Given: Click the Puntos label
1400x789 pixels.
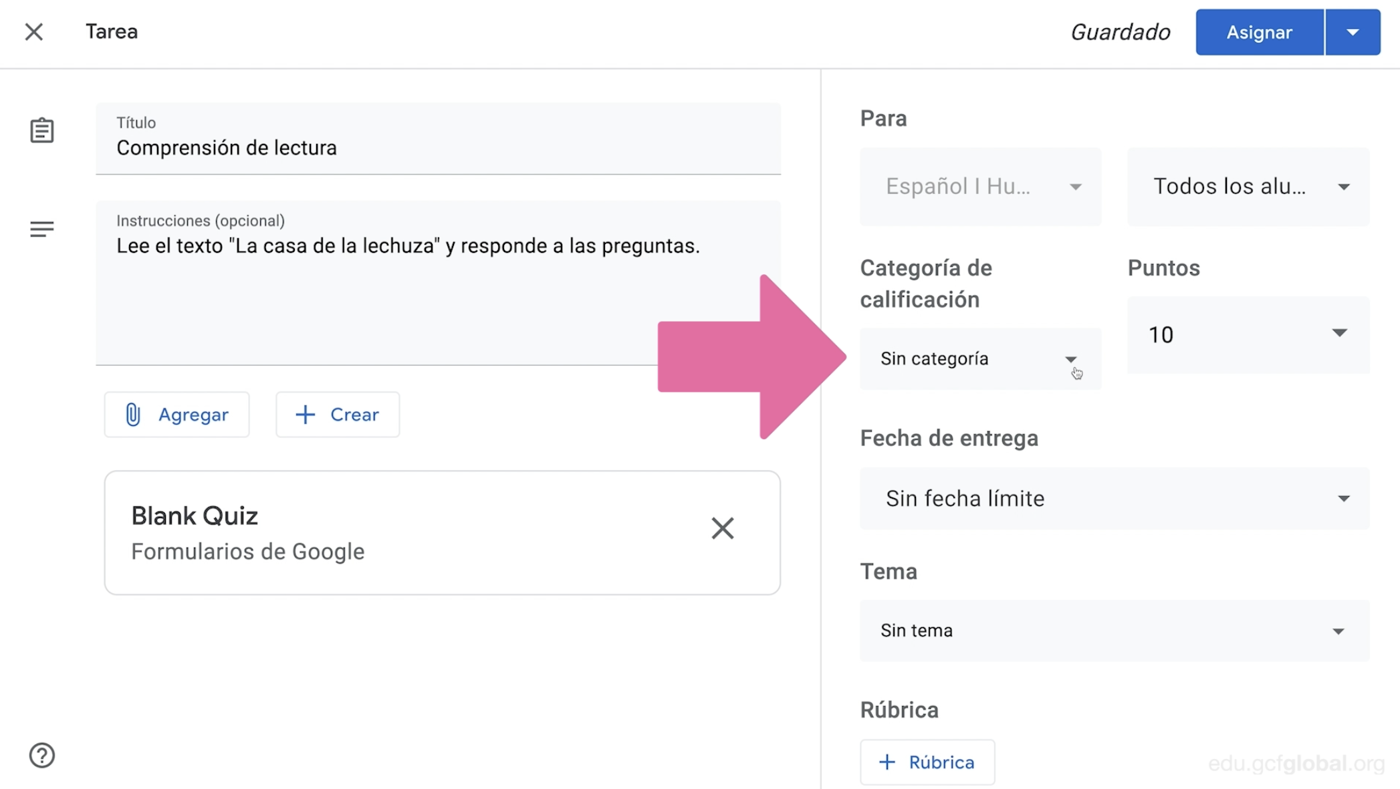Looking at the screenshot, I should [x=1163, y=268].
